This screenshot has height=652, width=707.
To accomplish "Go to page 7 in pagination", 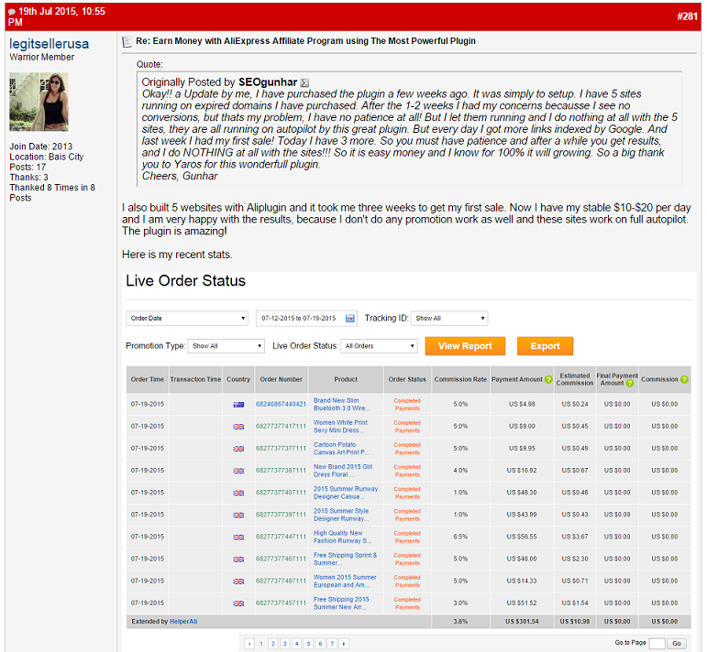I will [x=332, y=644].
